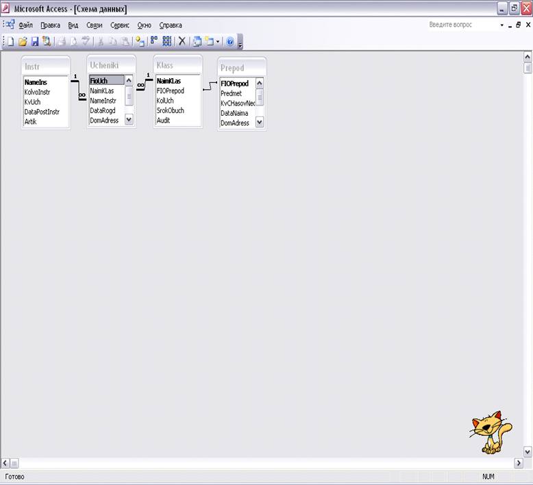
Task: Restore the inner Схема данных window
Action: pos(519,25)
